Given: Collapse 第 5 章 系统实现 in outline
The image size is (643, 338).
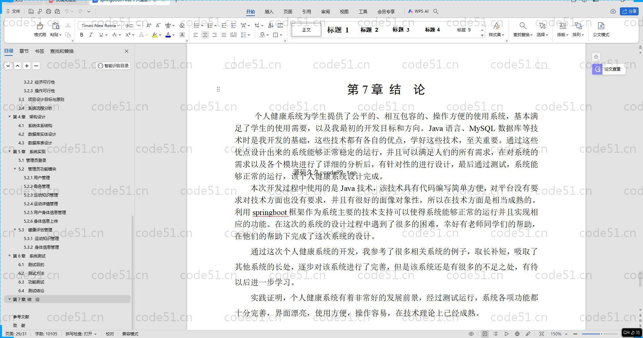Looking at the screenshot, I should (10, 151).
